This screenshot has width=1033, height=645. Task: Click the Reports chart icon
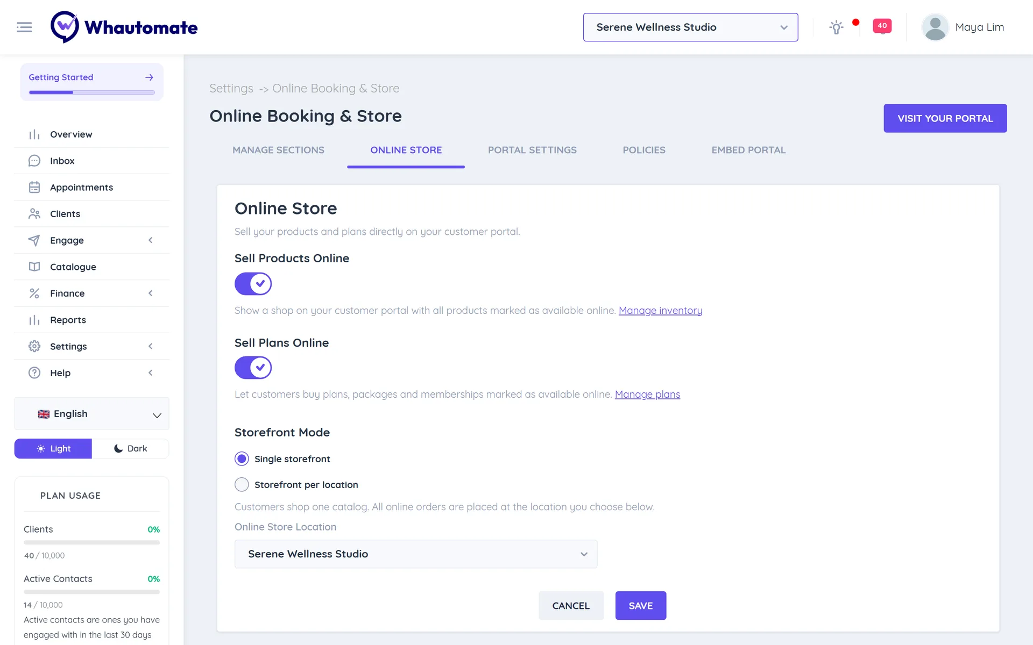tap(34, 320)
